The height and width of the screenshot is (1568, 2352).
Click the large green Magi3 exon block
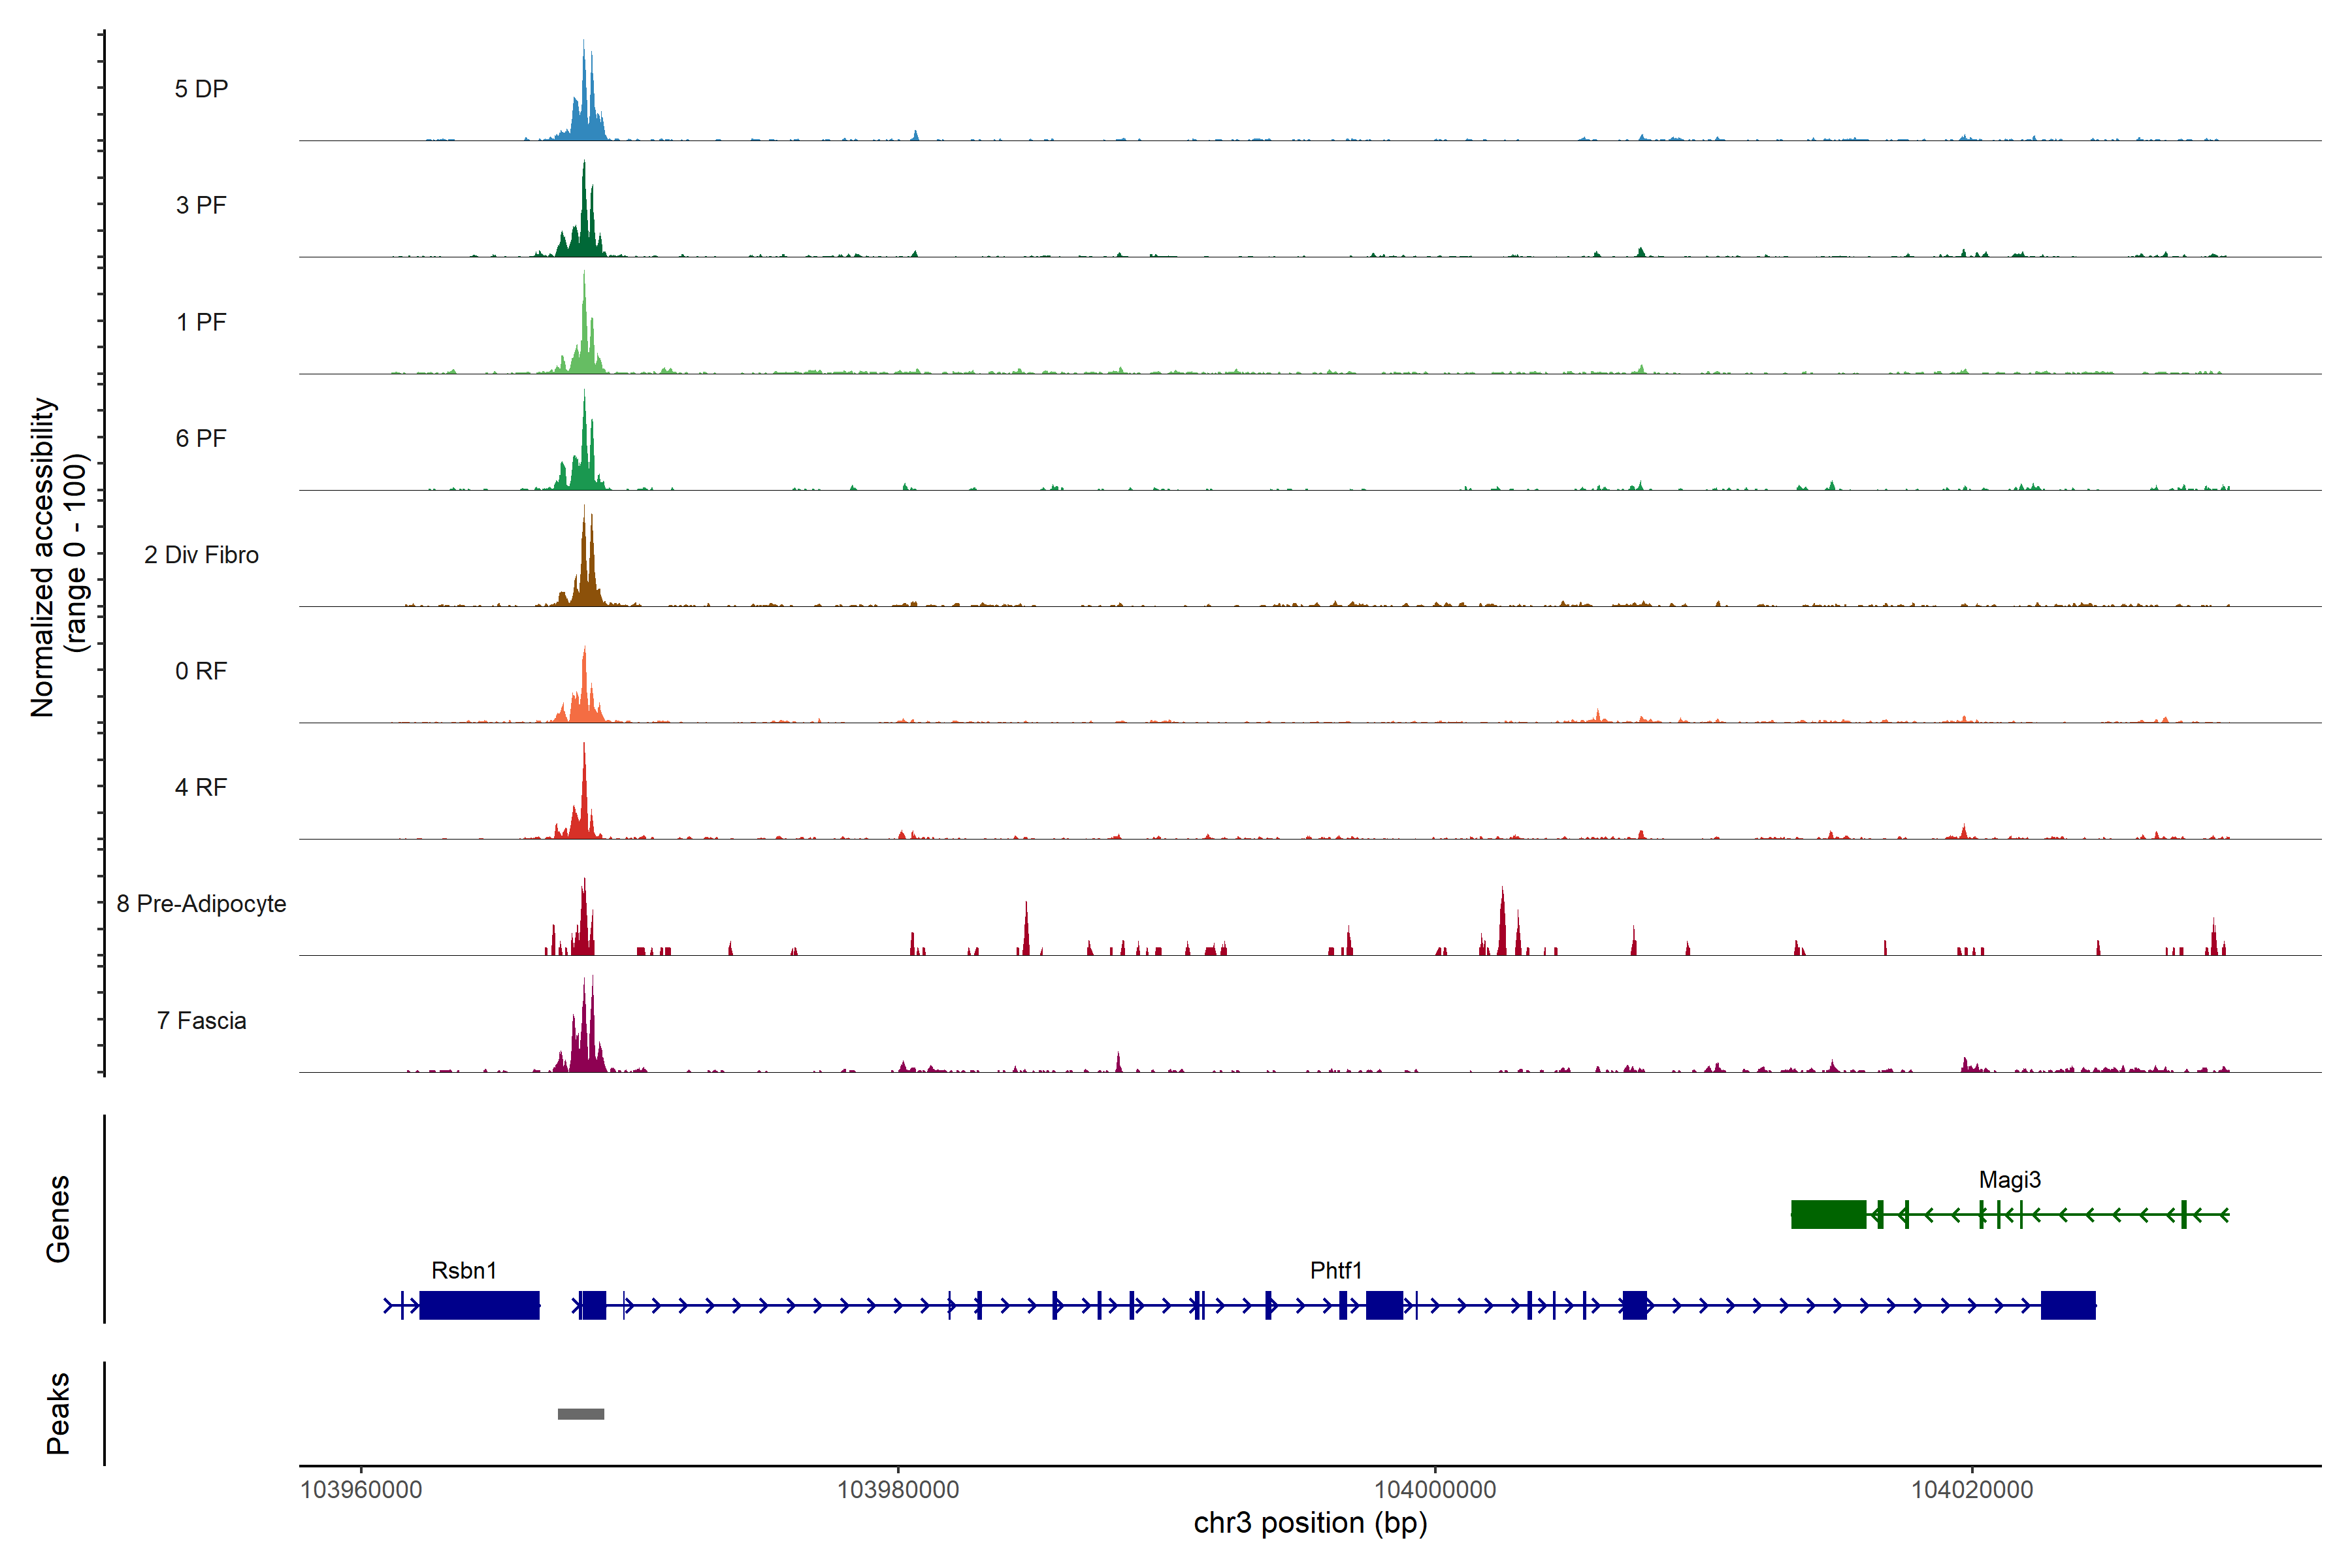click(x=1828, y=1214)
